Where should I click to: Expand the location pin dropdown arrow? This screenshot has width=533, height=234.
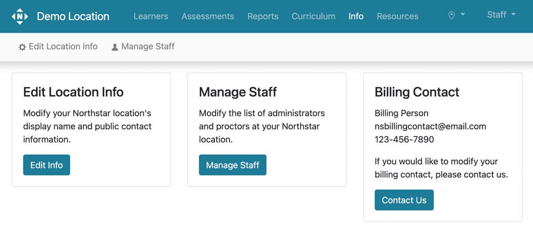point(463,15)
